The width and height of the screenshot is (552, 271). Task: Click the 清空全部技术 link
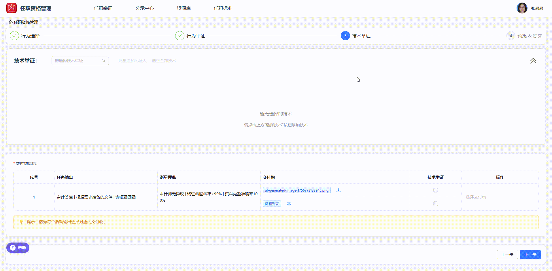click(164, 61)
